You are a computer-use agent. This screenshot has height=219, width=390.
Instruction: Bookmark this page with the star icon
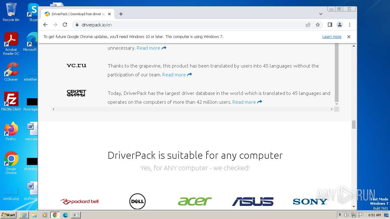coord(318,25)
